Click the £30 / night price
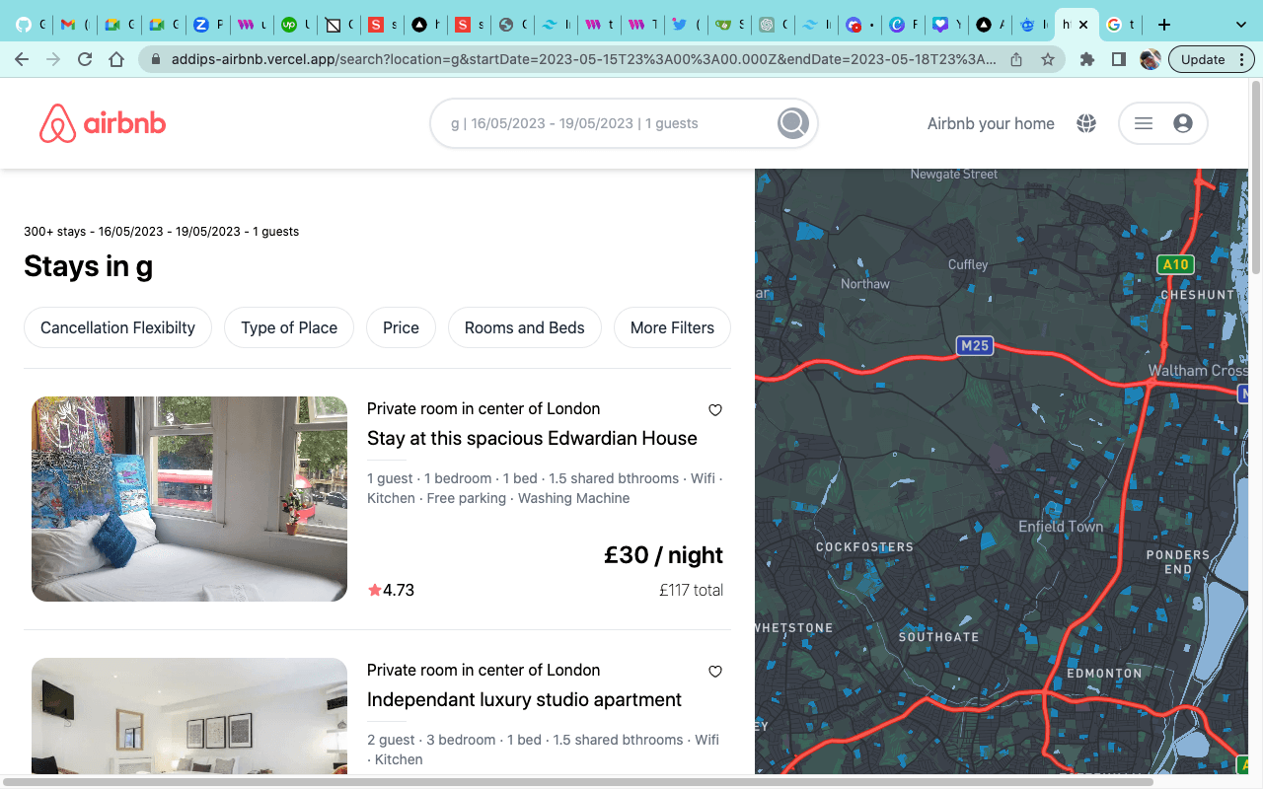This screenshot has width=1263, height=789. click(x=663, y=555)
